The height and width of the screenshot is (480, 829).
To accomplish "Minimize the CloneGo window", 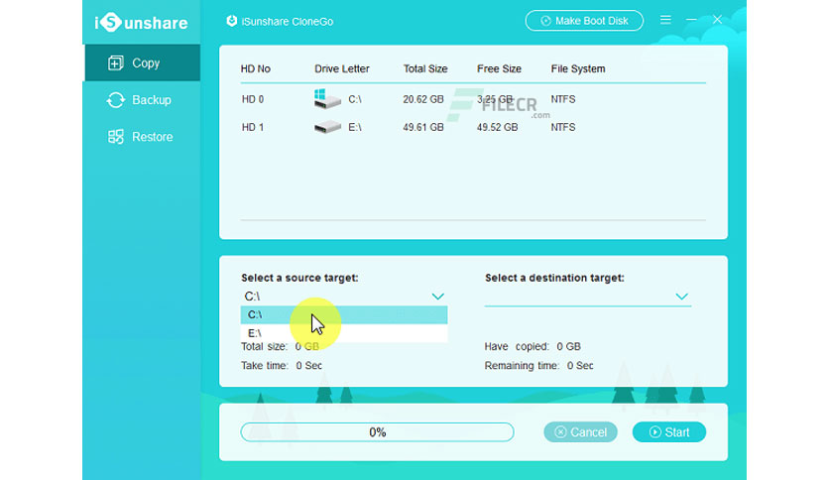I will tap(691, 20).
